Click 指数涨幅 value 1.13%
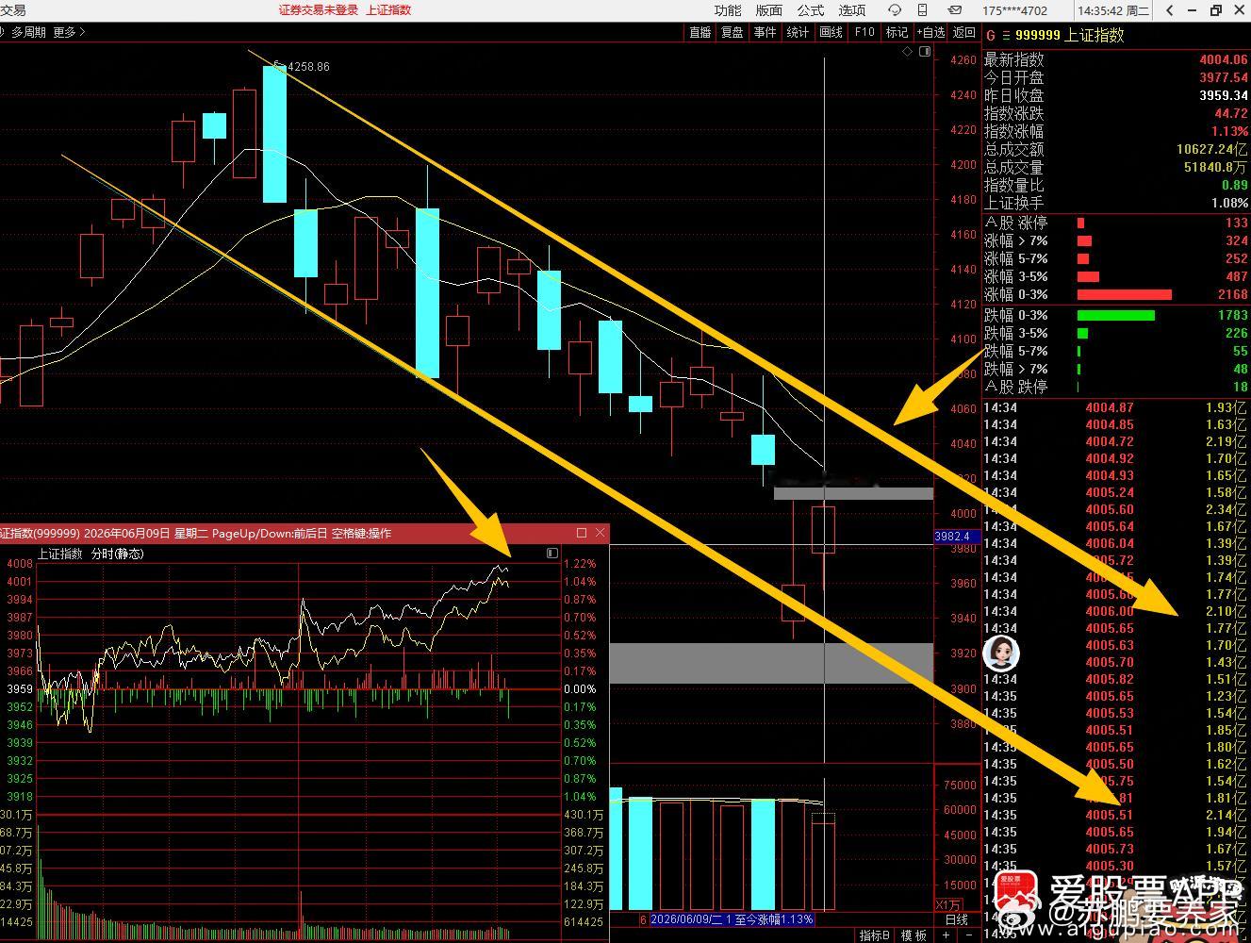The image size is (1251, 943). [1229, 131]
